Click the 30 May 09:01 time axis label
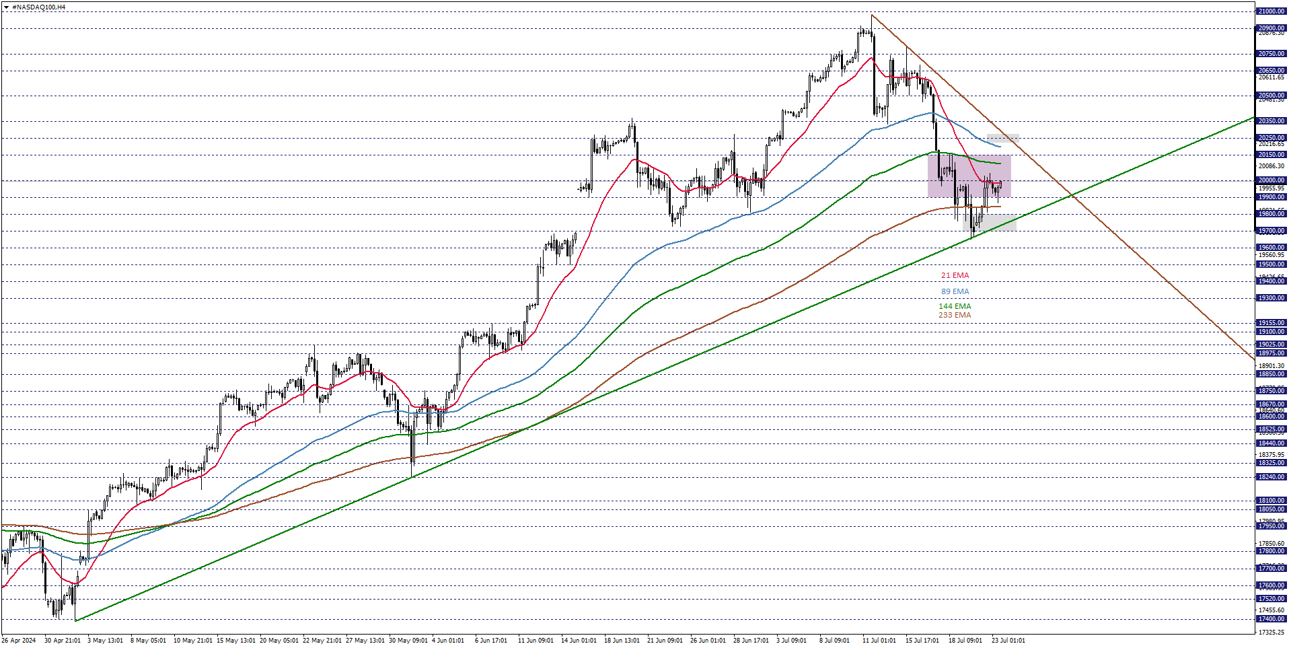The height and width of the screenshot is (648, 1289). click(408, 641)
